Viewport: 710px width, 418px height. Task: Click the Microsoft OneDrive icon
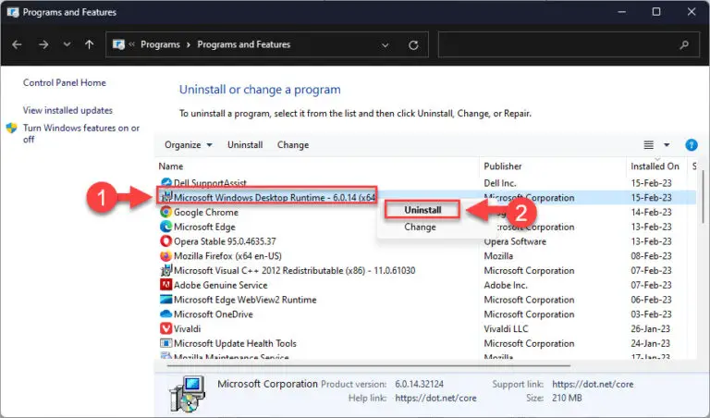click(166, 314)
